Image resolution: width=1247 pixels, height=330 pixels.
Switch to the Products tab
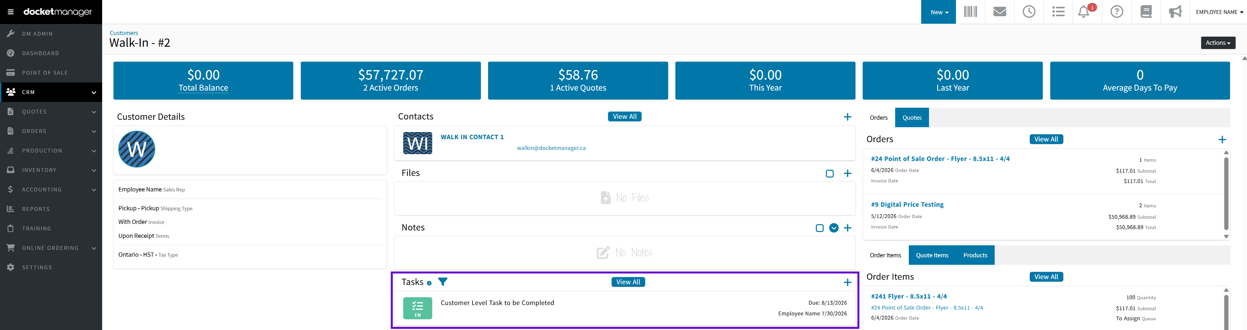975,255
